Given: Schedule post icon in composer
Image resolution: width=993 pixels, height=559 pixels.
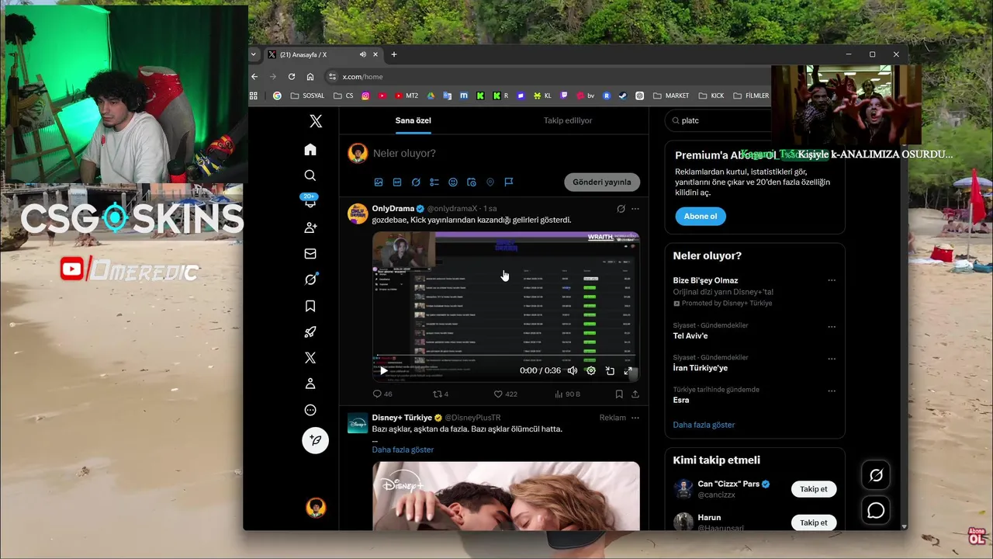Looking at the screenshot, I should click(472, 182).
